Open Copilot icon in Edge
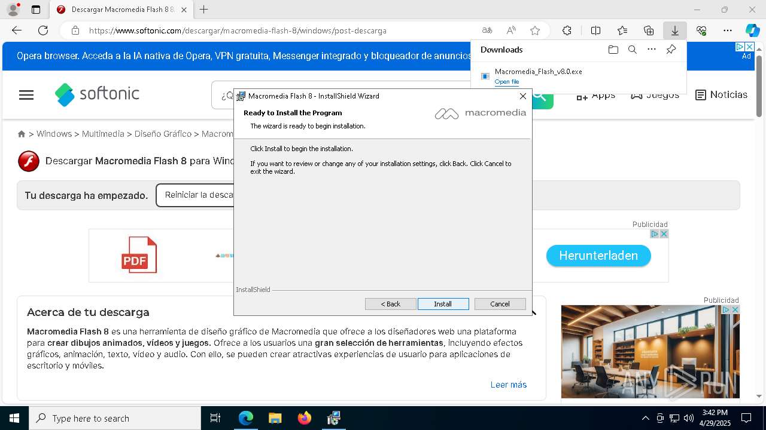Screen dimensions: 766x430 coord(752,30)
